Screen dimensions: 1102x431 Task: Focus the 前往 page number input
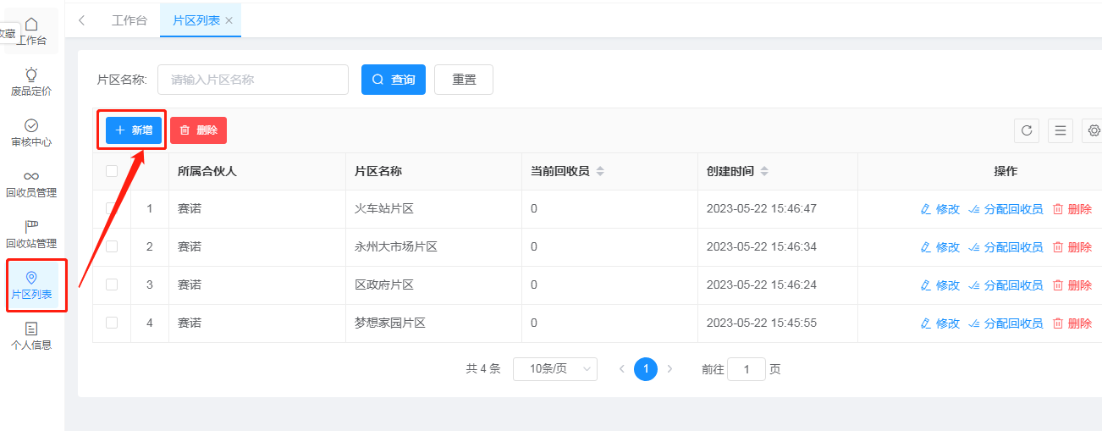coord(747,369)
